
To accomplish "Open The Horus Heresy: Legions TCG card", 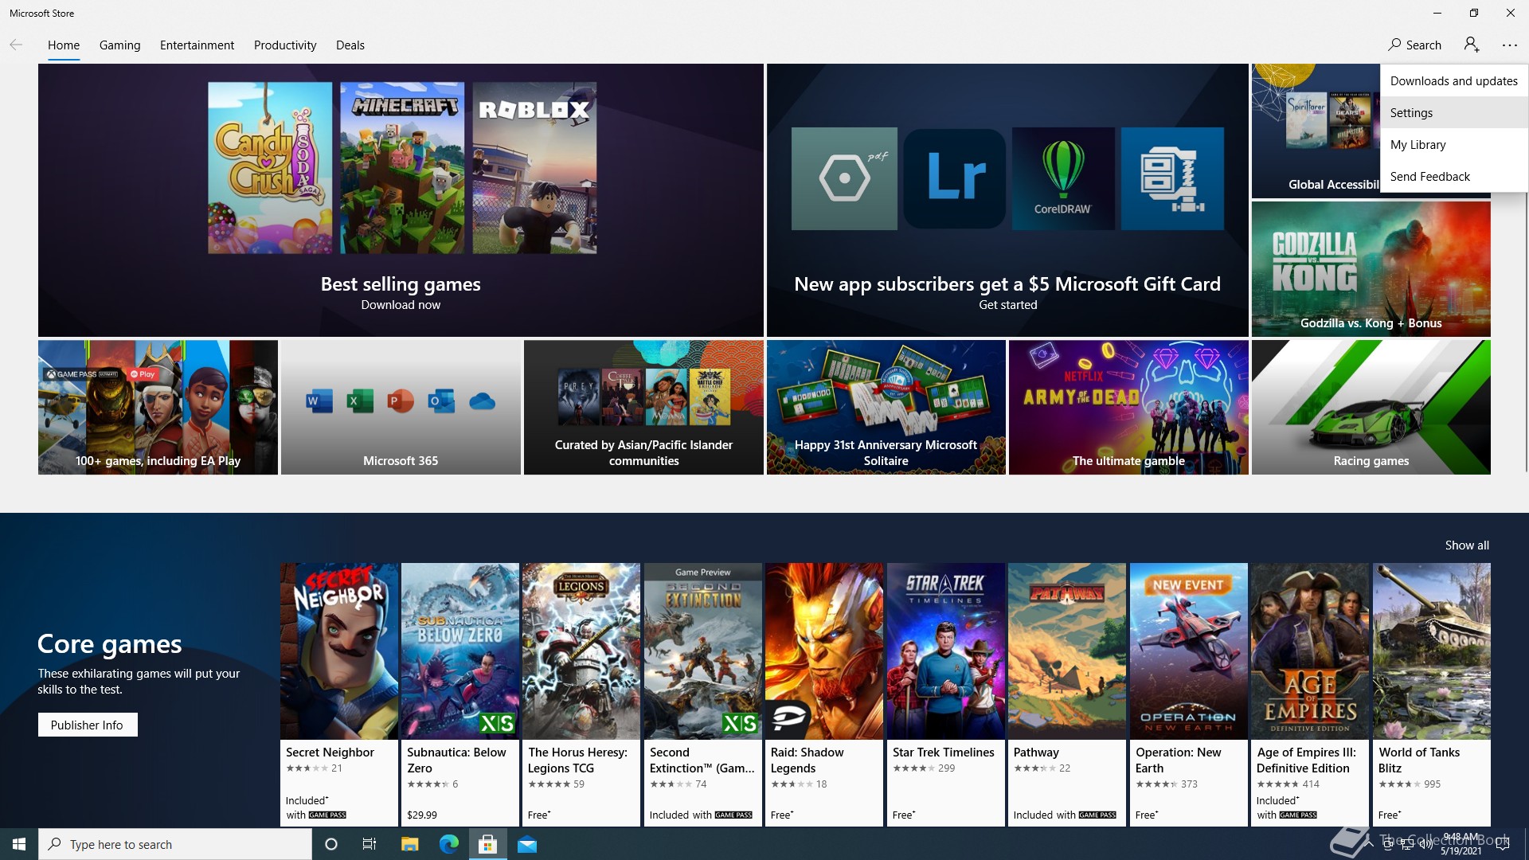I will pos(581,694).
